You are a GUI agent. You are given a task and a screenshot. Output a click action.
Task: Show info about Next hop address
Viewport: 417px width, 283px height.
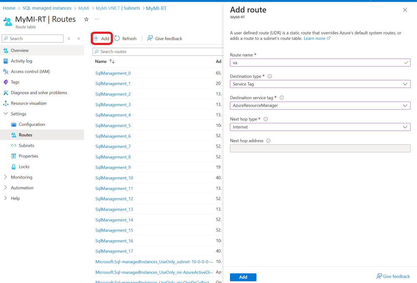pos(268,141)
